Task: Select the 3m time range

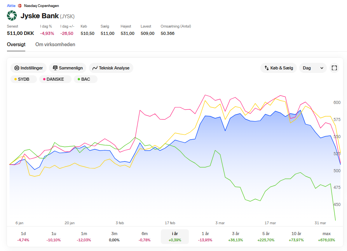Action: coord(114,236)
